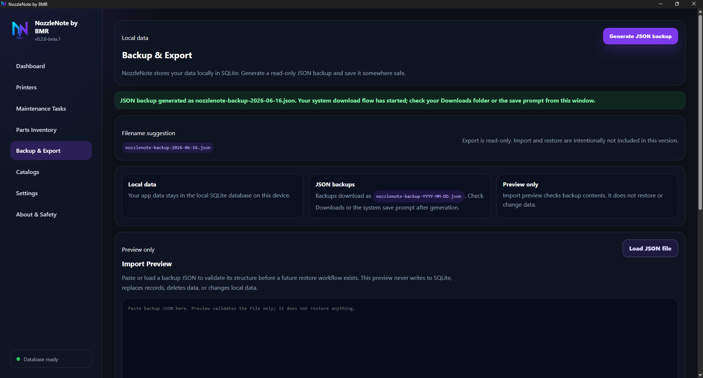Viewport: 703px width, 378px height.
Task: Click the scrollbar down arrow
Action: click(x=700, y=375)
